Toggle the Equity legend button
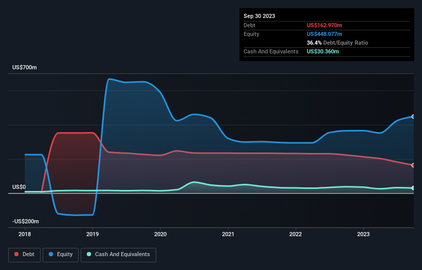 pos(61,255)
